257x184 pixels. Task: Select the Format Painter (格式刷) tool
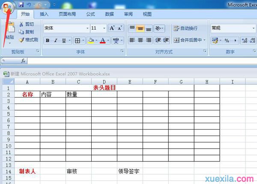click(x=21, y=40)
